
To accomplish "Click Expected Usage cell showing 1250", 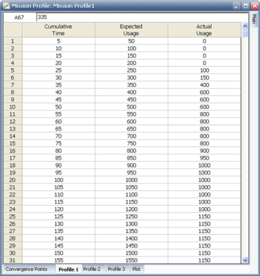I will point(131,216).
